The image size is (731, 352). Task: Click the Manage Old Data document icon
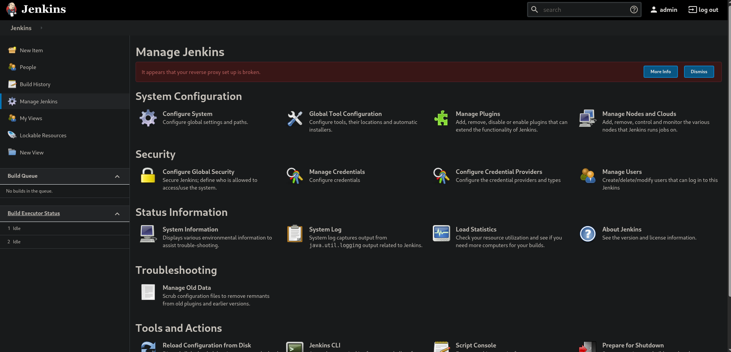coord(148,292)
